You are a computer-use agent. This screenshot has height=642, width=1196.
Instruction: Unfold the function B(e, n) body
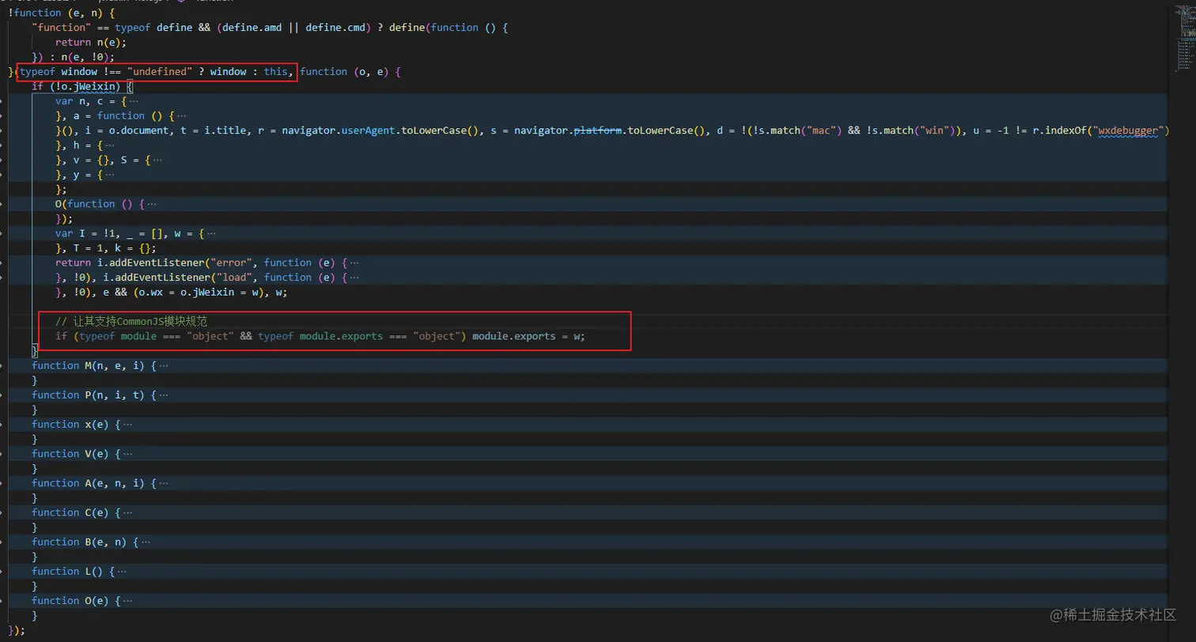(x=145, y=542)
